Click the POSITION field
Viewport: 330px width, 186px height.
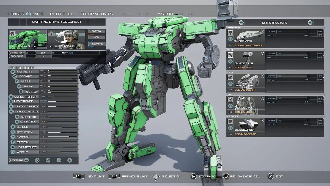(96, 31)
